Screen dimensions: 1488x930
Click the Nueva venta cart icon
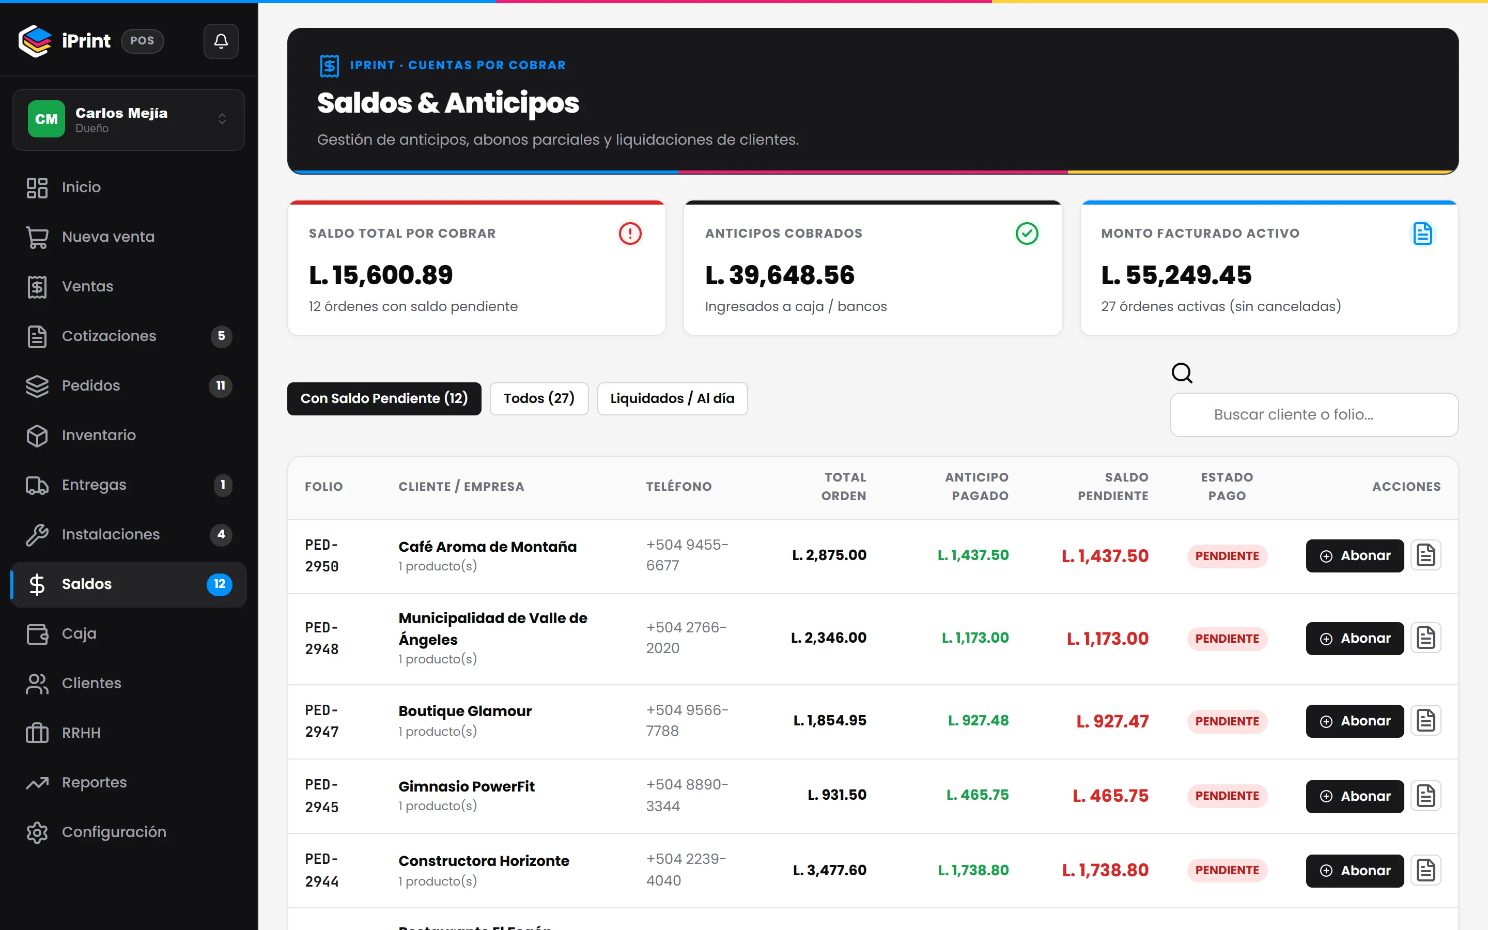pos(37,238)
